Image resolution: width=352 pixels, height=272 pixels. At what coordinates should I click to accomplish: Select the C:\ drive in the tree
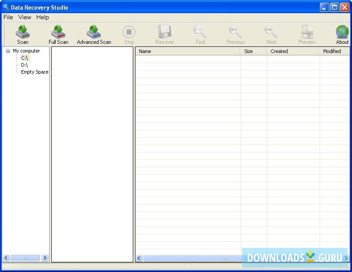[x=24, y=57]
